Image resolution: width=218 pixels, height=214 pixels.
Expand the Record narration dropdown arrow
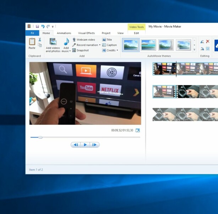click(x=100, y=45)
